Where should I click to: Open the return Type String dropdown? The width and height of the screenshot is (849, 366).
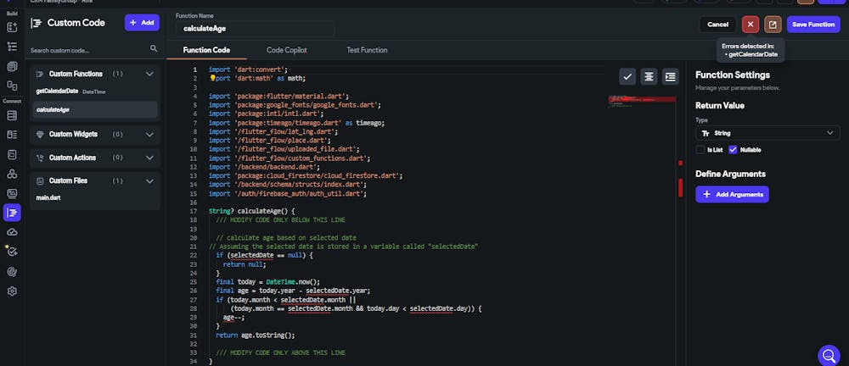tap(767, 133)
